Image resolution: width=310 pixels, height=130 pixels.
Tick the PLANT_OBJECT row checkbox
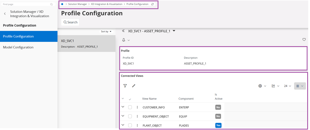130,125
